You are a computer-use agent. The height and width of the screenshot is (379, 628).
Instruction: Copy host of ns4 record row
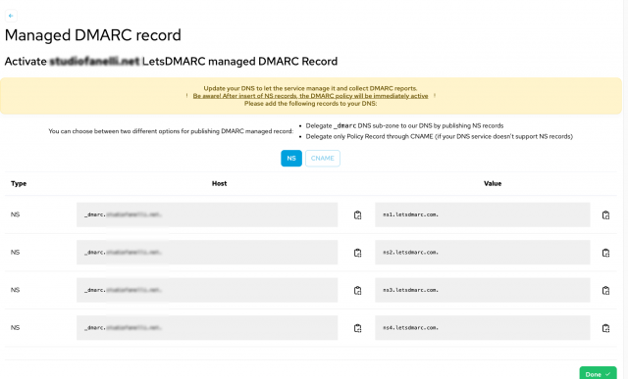[357, 328]
